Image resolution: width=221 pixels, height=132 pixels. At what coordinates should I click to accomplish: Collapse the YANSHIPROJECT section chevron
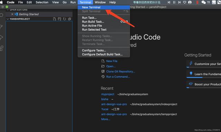click(x=8, y=19)
